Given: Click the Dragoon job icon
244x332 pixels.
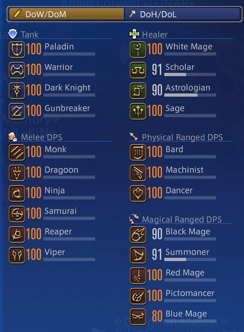Looking at the screenshot, I should [17, 173].
